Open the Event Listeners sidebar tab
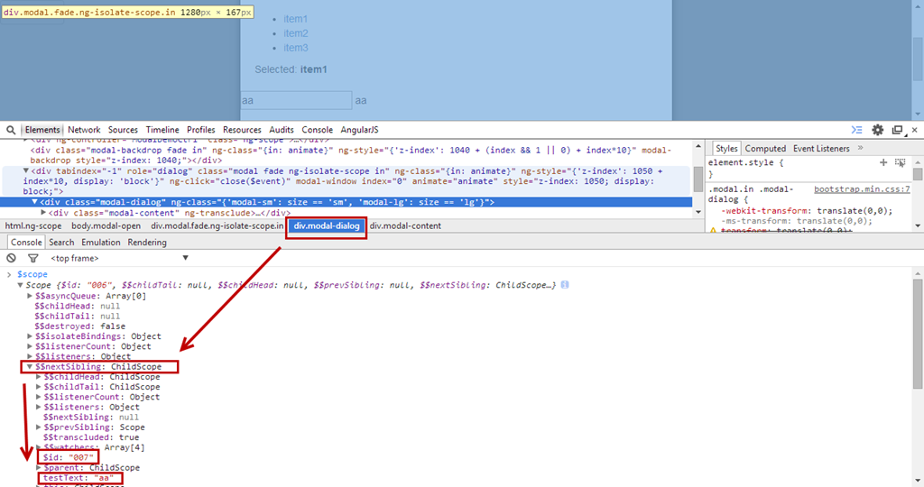The width and height of the screenshot is (924, 487). pos(821,149)
